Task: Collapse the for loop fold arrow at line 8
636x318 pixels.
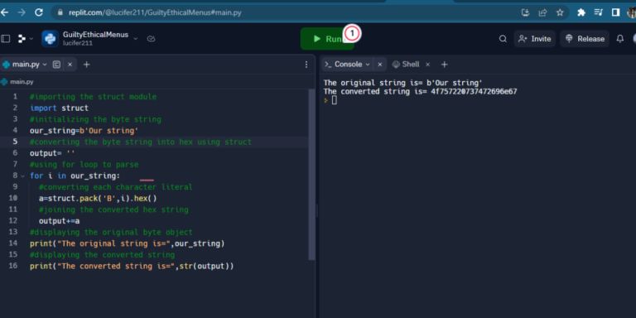Action: [22, 176]
